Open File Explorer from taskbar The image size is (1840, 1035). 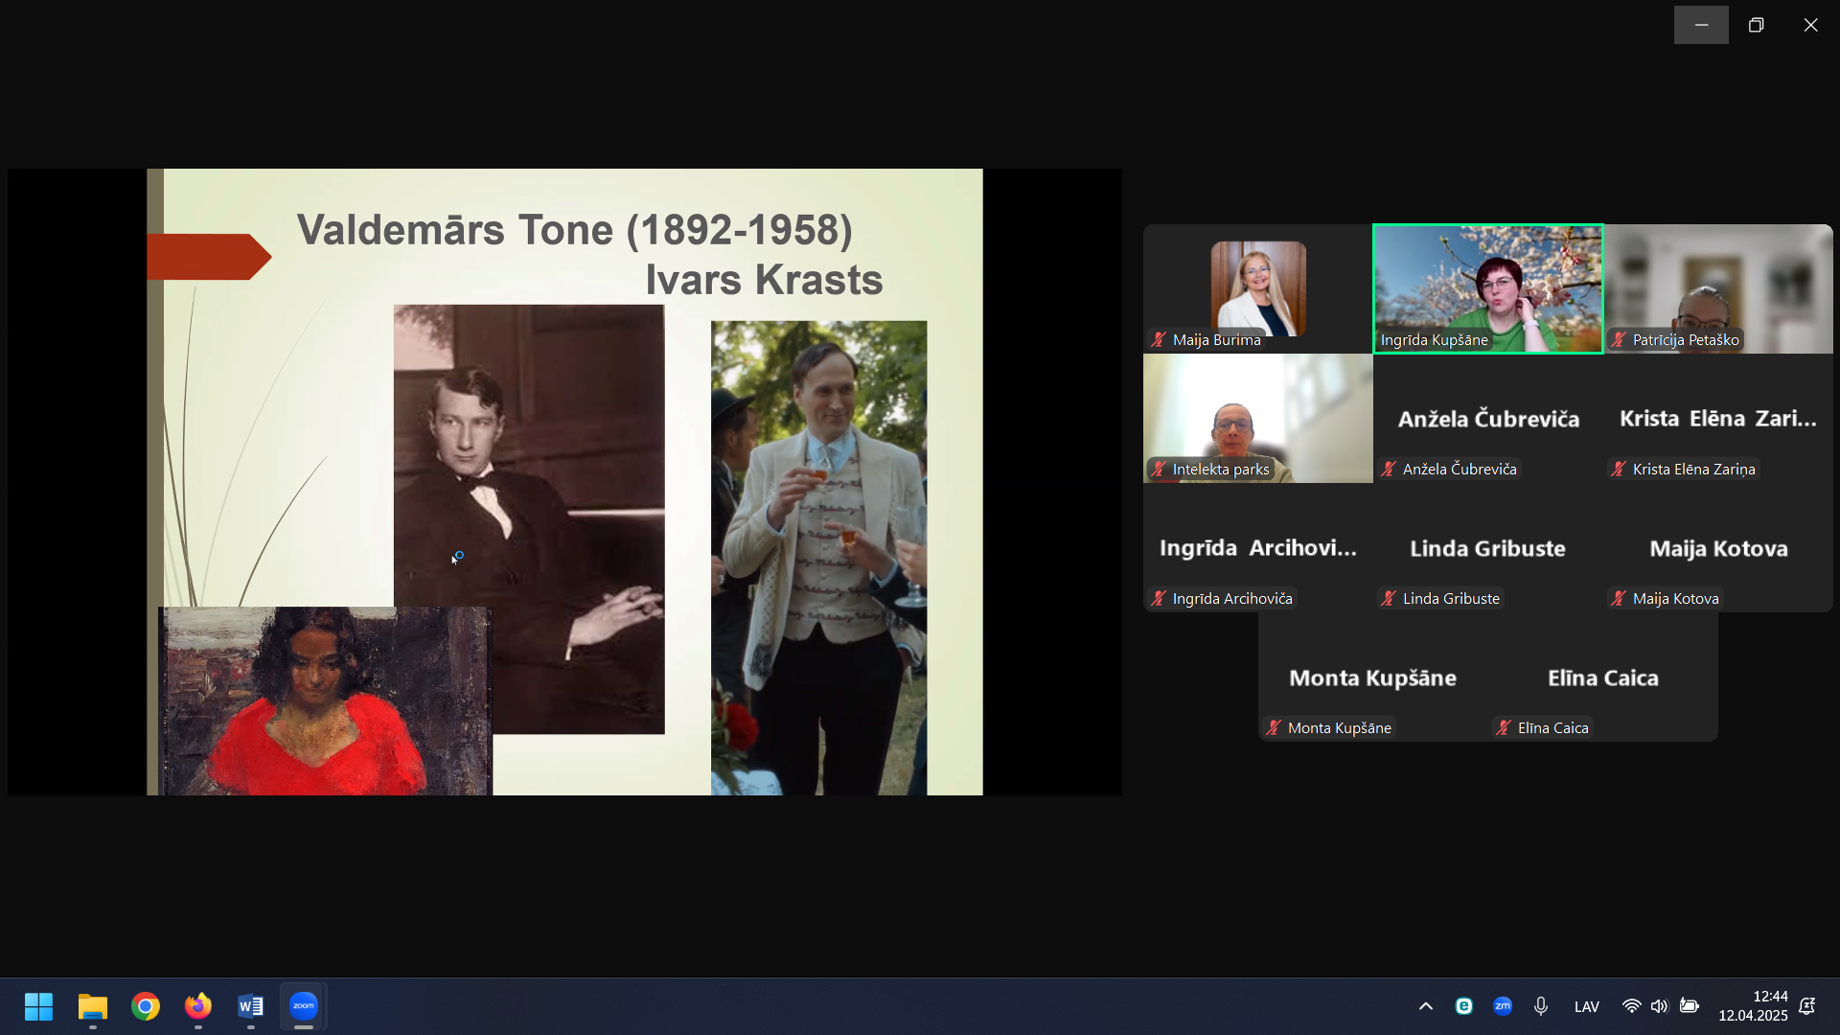pos(93,1006)
